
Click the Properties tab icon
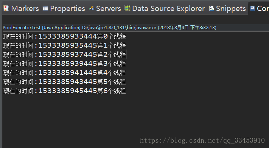tap(45, 8)
